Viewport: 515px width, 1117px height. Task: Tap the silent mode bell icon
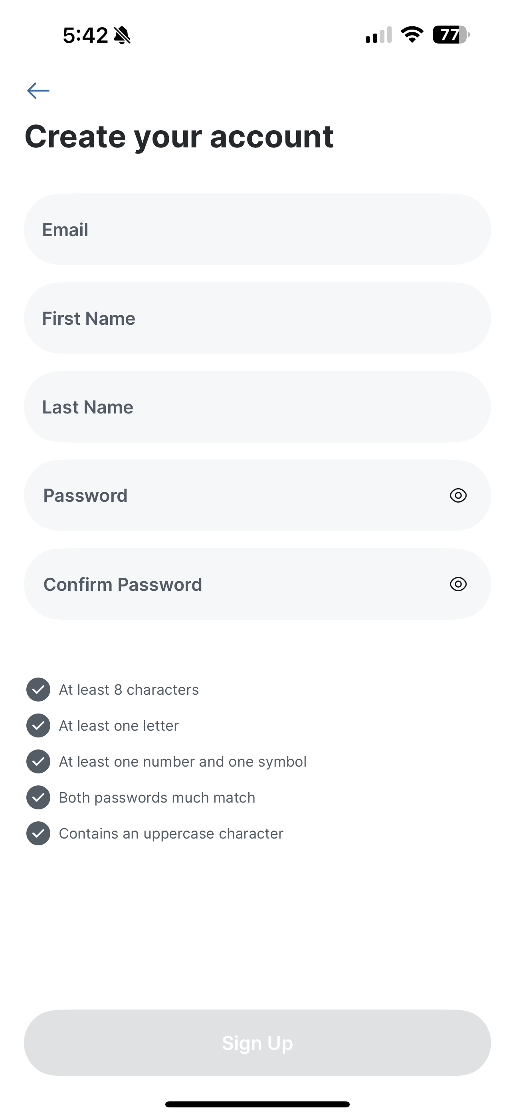(122, 35)
